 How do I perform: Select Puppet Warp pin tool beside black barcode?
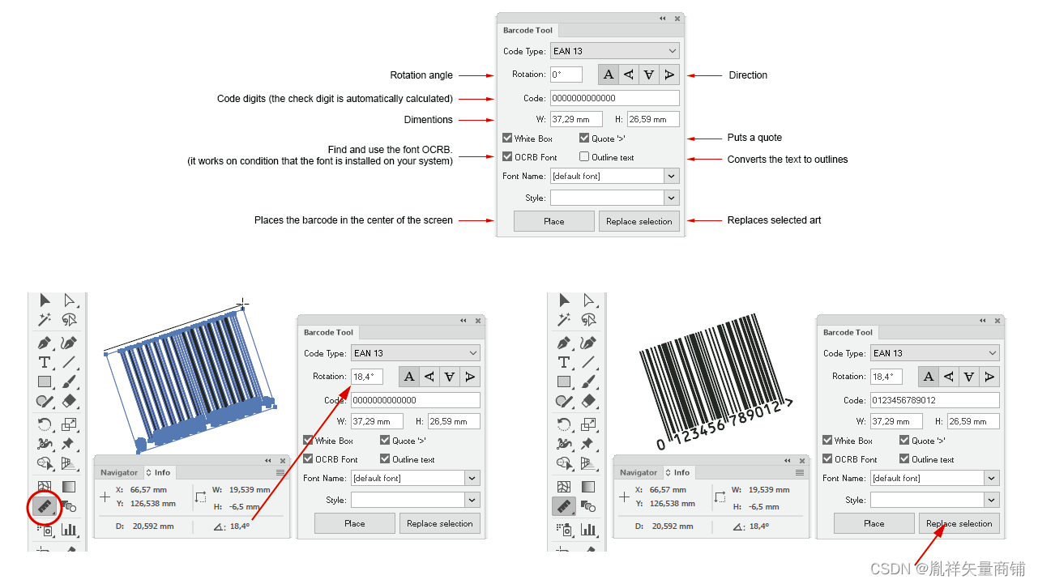tap(588, 444)
